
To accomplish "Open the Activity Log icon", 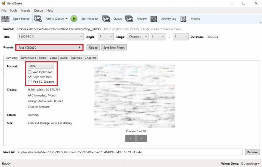I will click(154, 18).
